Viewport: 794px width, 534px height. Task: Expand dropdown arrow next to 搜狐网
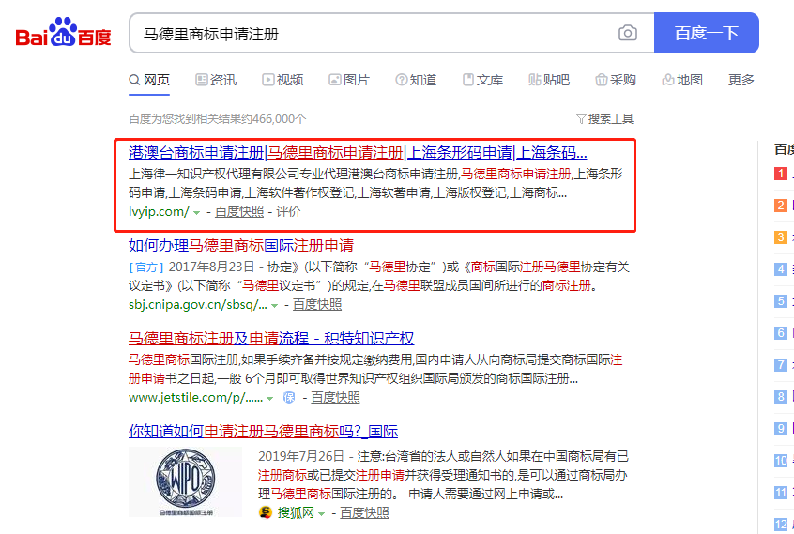tap(322, 514)
